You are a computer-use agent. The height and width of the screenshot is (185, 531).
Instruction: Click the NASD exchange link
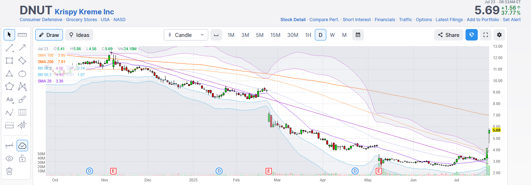(119, 20)
